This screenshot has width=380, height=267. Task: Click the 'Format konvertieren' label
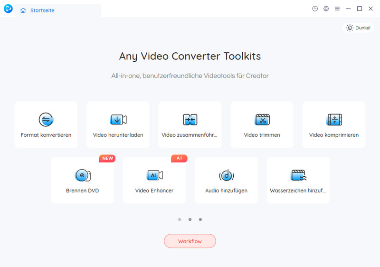tap(46, 135)
